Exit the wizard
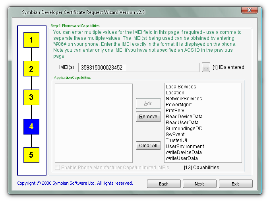271x203 pixels. (x=236, y=184)
